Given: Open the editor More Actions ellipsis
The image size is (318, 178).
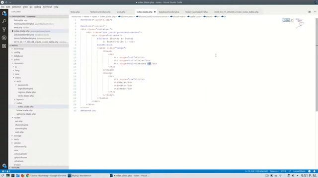Looking at the screenshot, I should tap(315, 12).
